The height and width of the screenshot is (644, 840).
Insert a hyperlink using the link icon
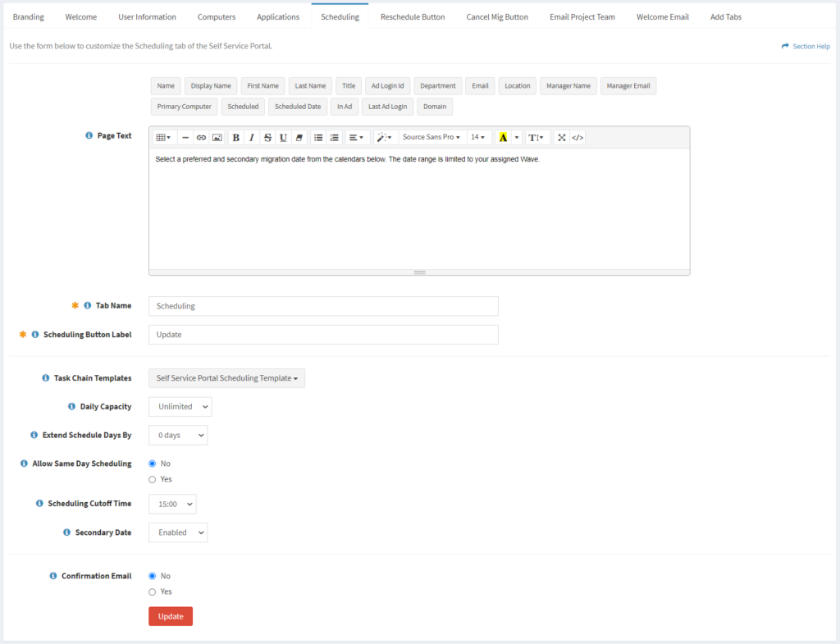click(202, 137)
